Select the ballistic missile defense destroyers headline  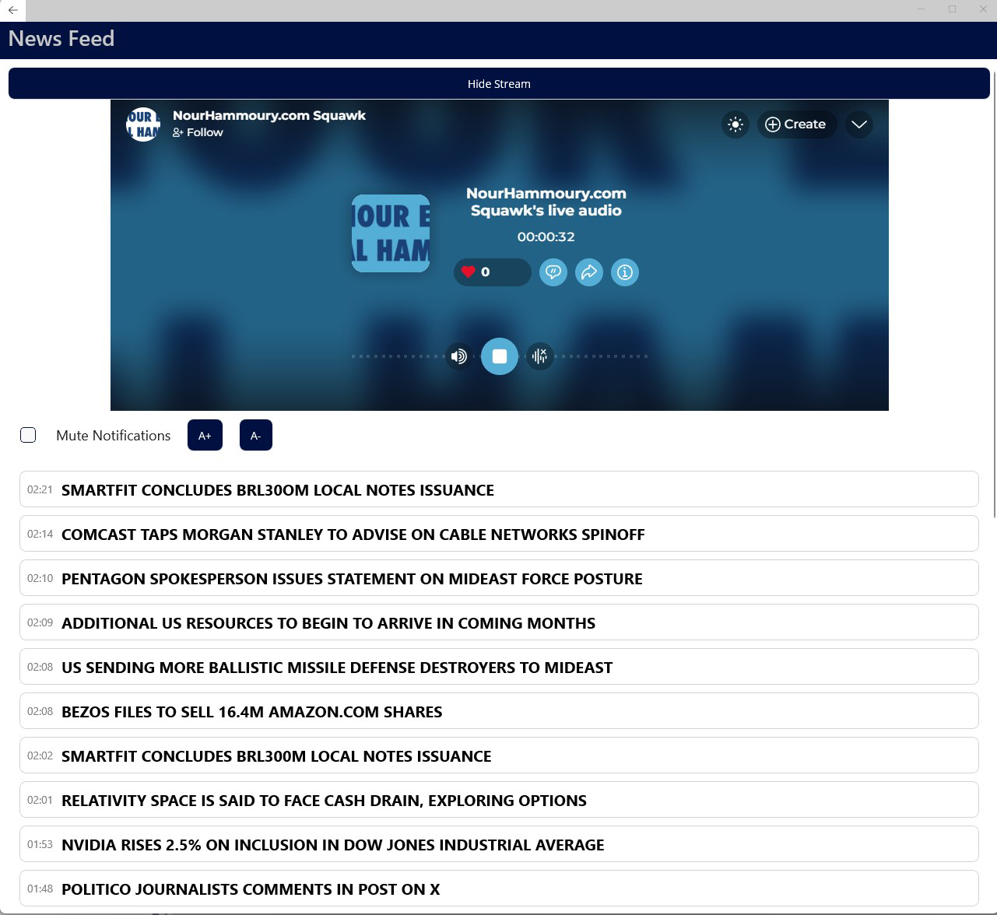[499, 667]
